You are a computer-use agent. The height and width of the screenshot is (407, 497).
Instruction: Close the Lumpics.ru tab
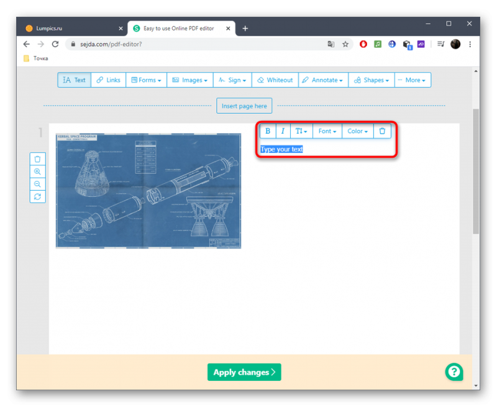(121, 29)
